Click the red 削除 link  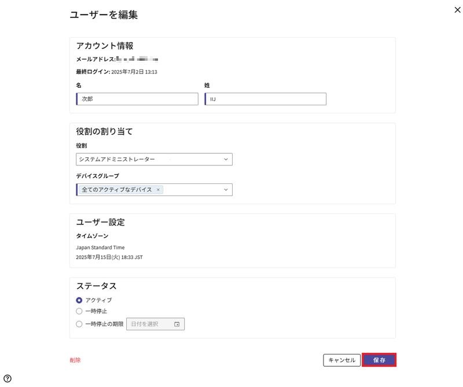click(75, 360)
